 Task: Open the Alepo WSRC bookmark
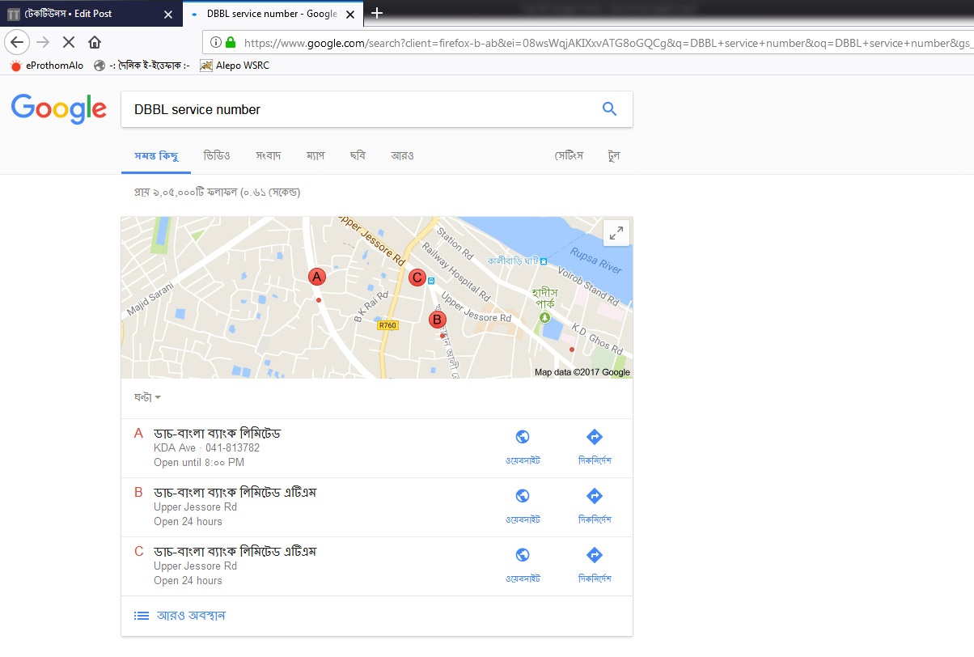click(x=235, y=66)
